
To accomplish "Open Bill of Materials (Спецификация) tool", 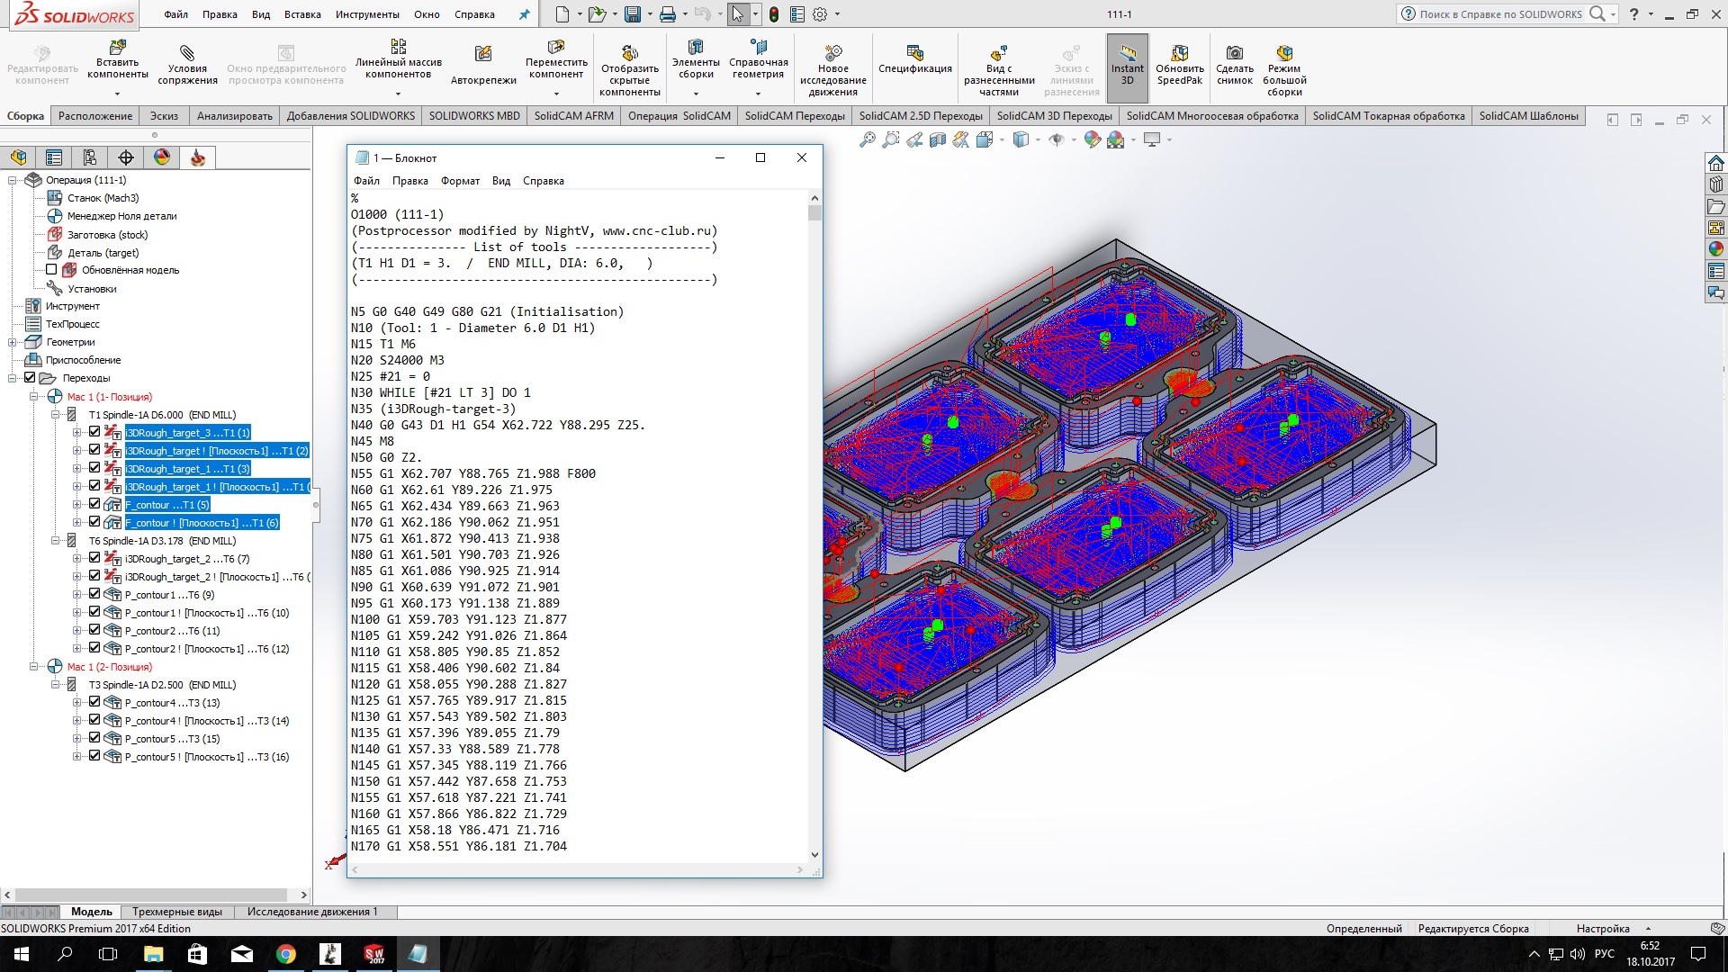I will pos(914,53).
